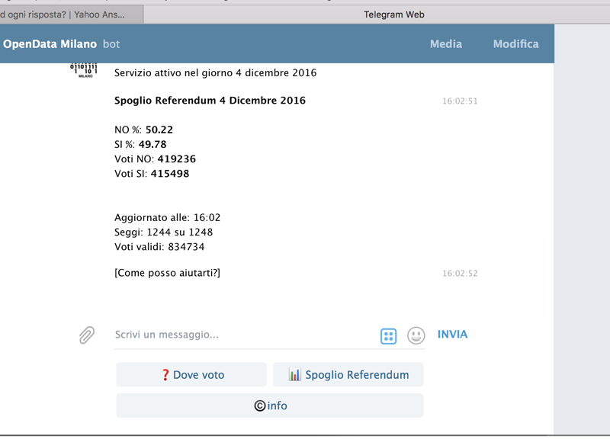Toggle the bot keyboard grid icon
The width and height of the screenshot is (610, 439).
(x=388, y=336)
